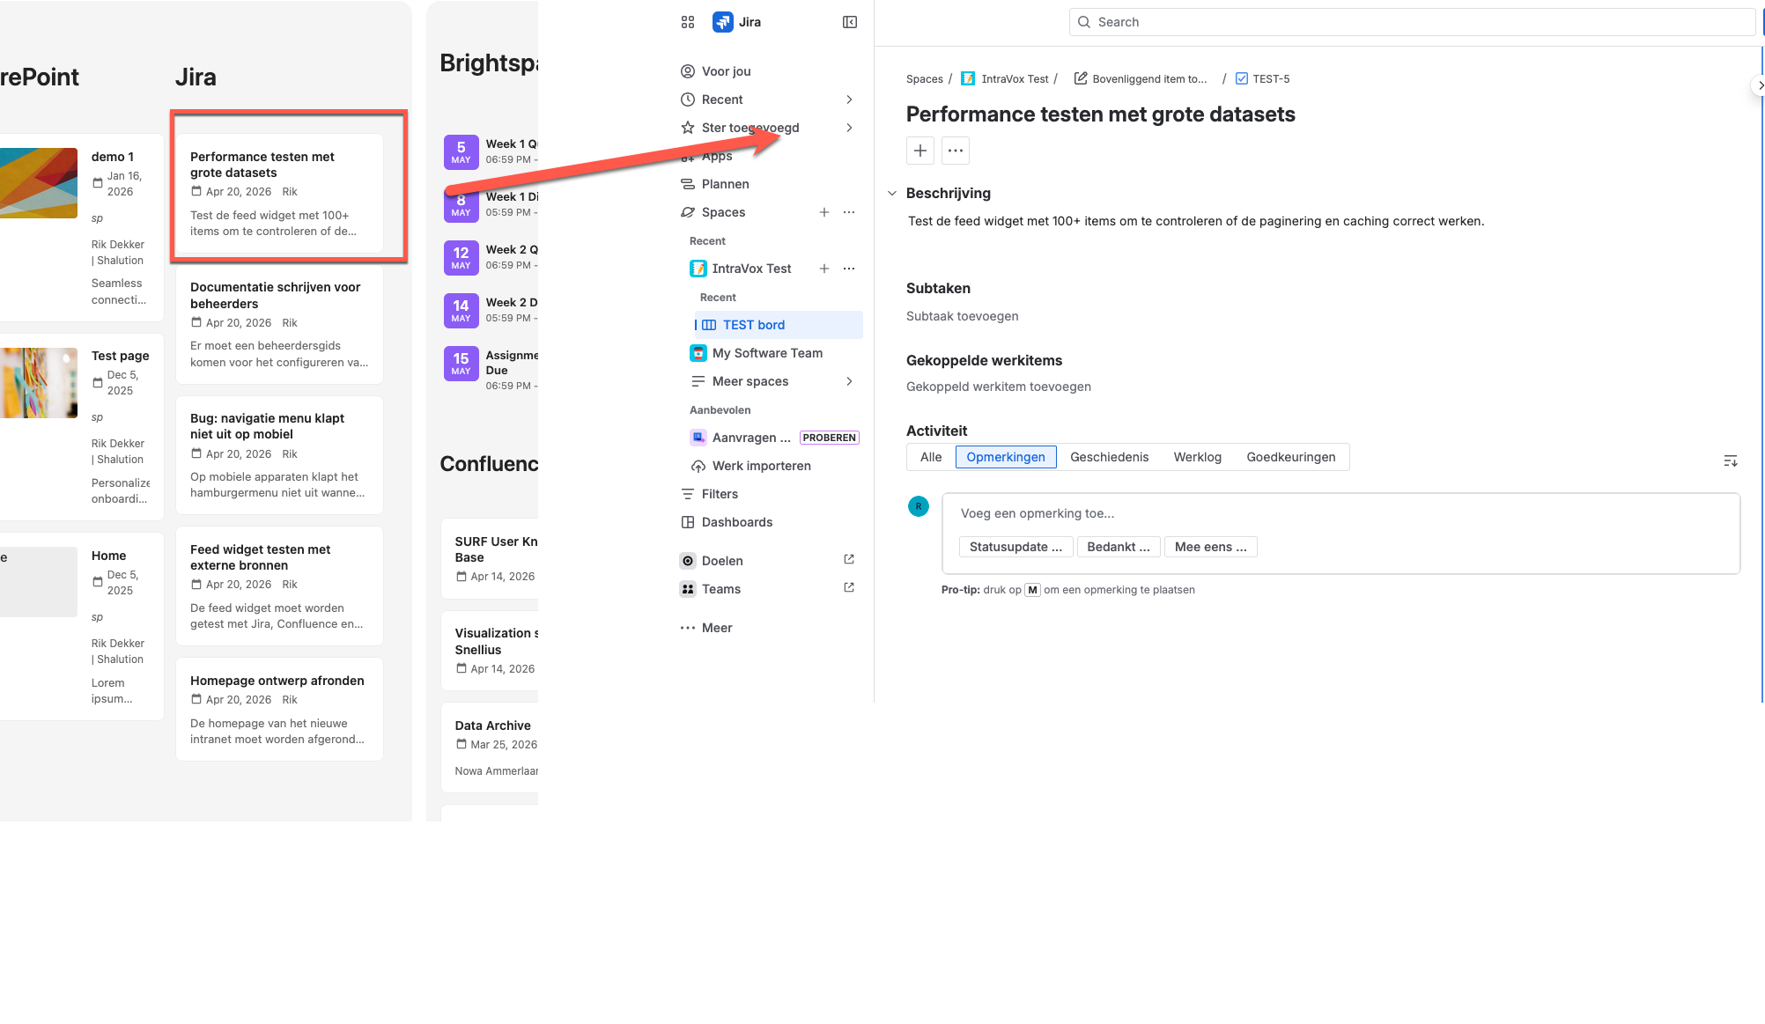Click demo 1 page thumbnail
The height and width of the screenshot is (1024, 1765).
click(x=39, y=183)
